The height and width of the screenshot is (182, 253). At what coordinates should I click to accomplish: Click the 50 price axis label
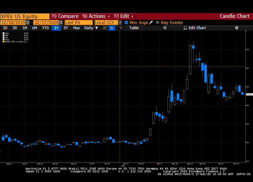click(248, 87)
